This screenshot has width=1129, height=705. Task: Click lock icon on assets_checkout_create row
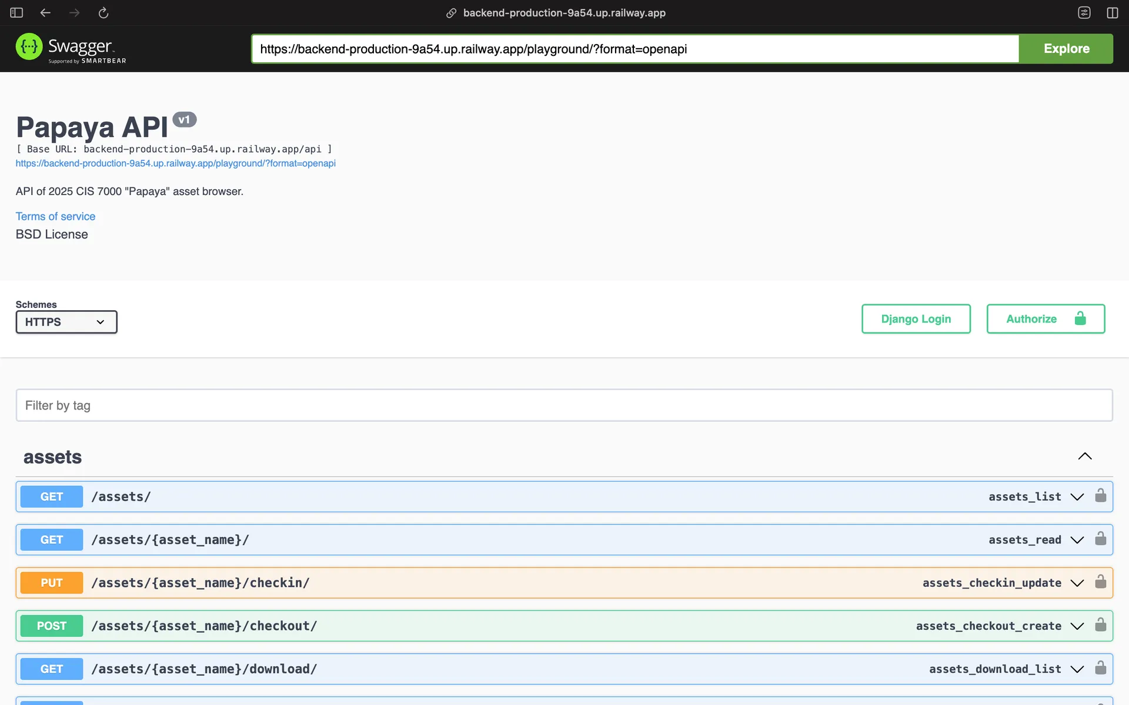click(1100, 625)
